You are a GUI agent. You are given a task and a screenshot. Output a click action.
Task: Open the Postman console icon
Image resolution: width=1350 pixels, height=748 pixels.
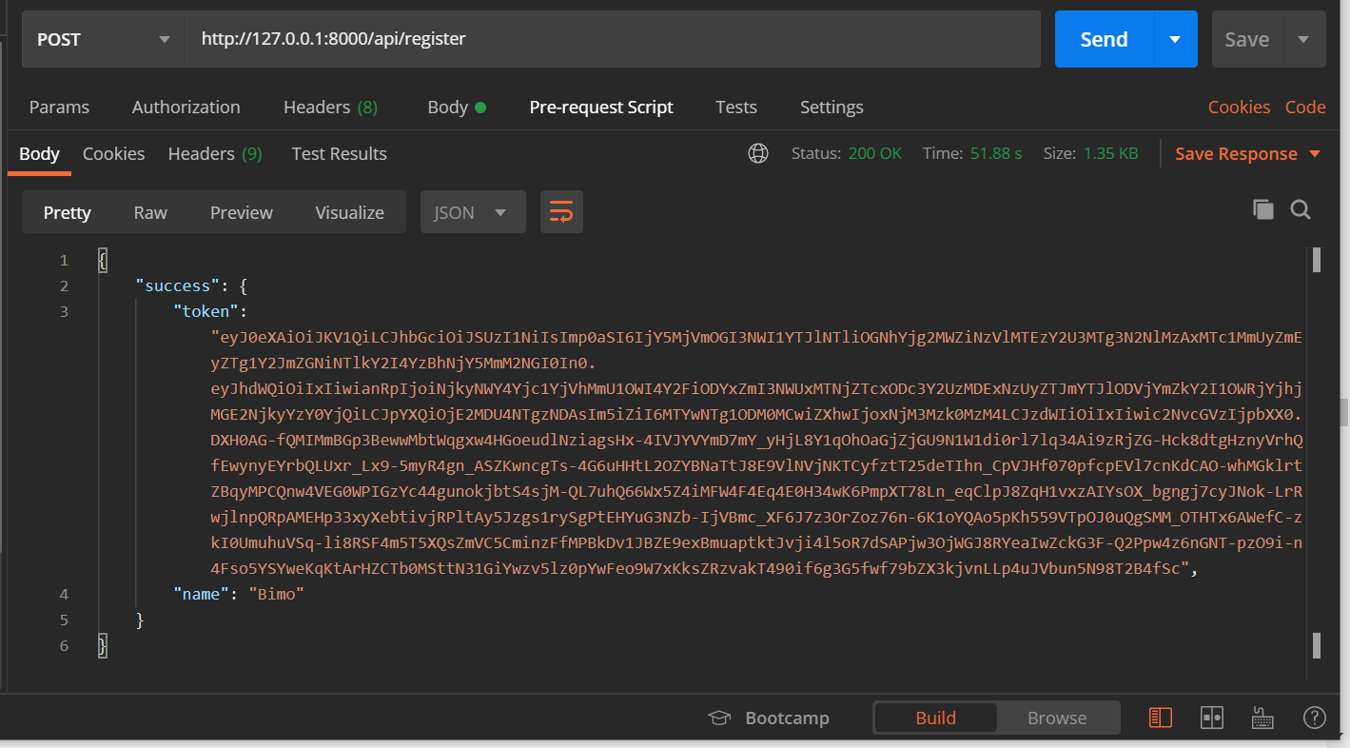click(x=1262, y=718)
